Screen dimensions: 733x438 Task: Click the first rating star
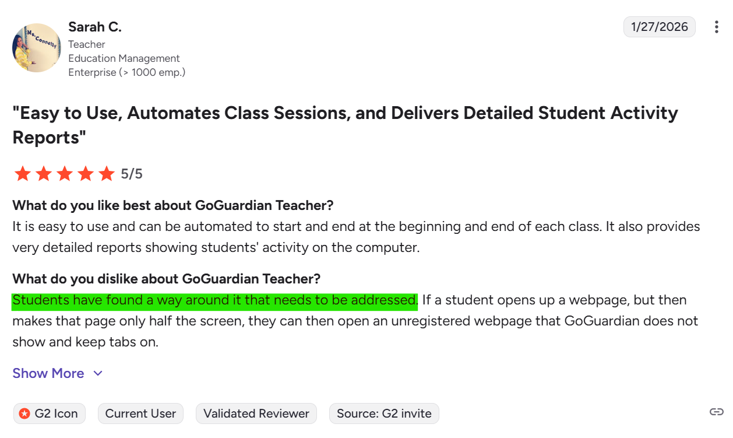tap(23, 174)
